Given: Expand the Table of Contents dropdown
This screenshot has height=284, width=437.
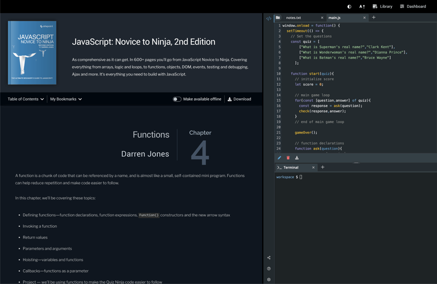Looking at the screenshot, I should click(x=26, y=99).
